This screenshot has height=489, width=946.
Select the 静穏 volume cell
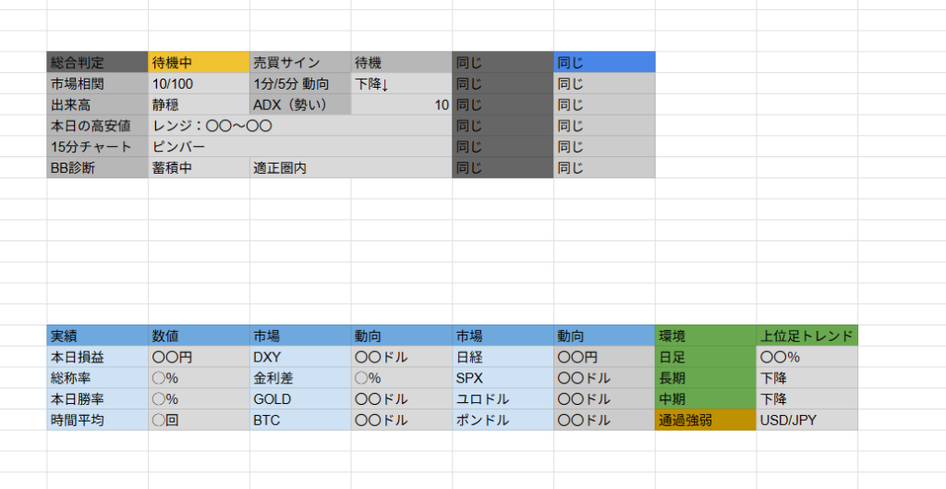pyautogui.click(x=199, y=105)
